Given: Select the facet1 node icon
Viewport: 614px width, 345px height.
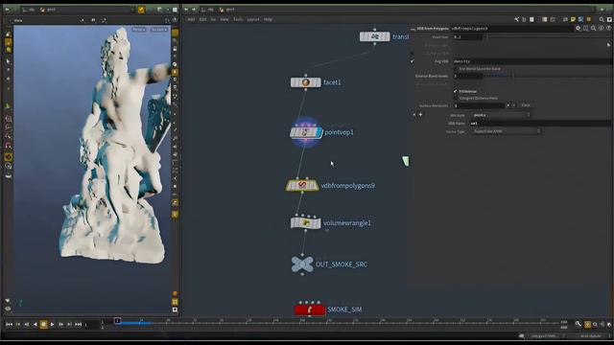Looking at the screenshot, I should click(305, 82).
